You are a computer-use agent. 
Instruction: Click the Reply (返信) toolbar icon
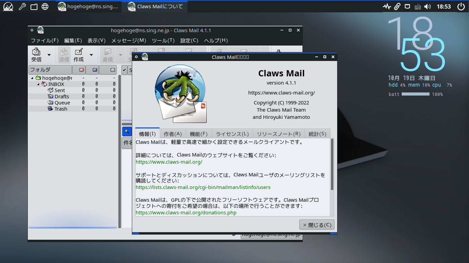tap(108, 55)
